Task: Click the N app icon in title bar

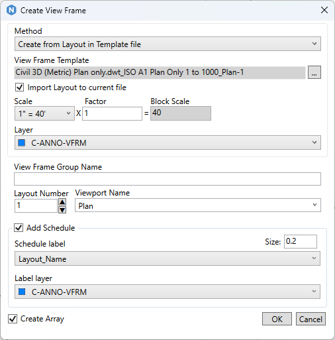Action: click(11, 10)
